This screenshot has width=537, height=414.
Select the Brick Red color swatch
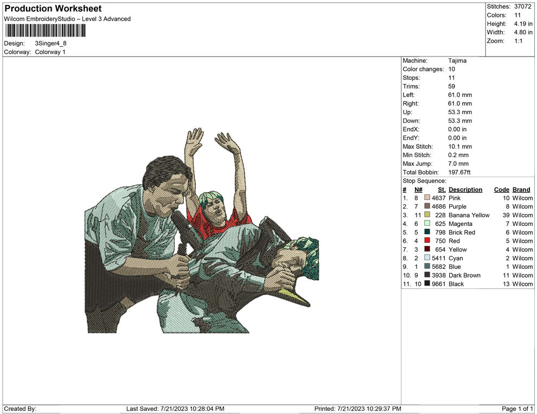pos(427,232)
